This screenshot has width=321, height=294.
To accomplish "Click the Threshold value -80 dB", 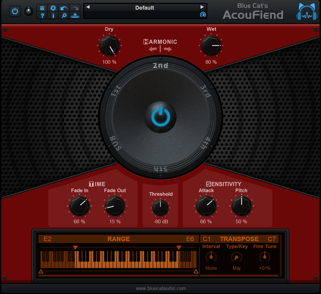I will 161,221.
